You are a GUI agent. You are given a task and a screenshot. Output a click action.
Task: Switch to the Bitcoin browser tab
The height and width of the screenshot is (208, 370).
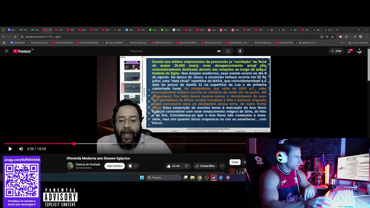coord(12,30)
